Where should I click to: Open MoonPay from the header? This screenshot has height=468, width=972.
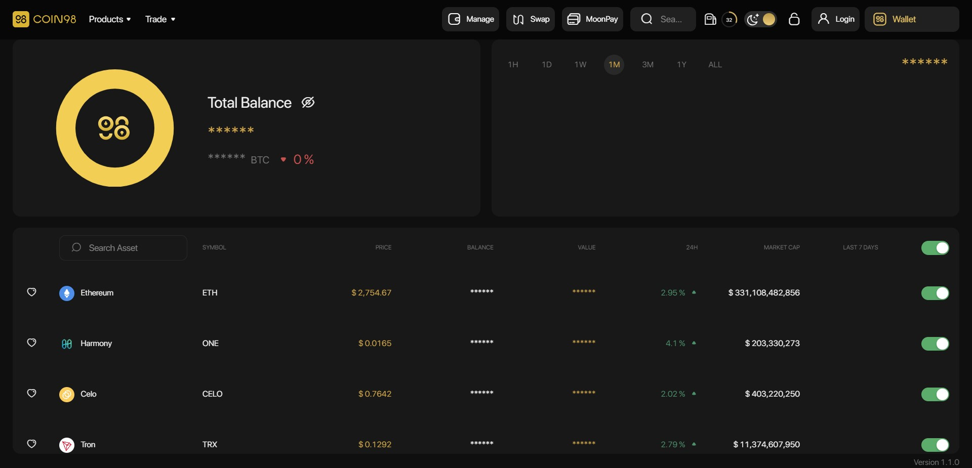coord(592,19)
